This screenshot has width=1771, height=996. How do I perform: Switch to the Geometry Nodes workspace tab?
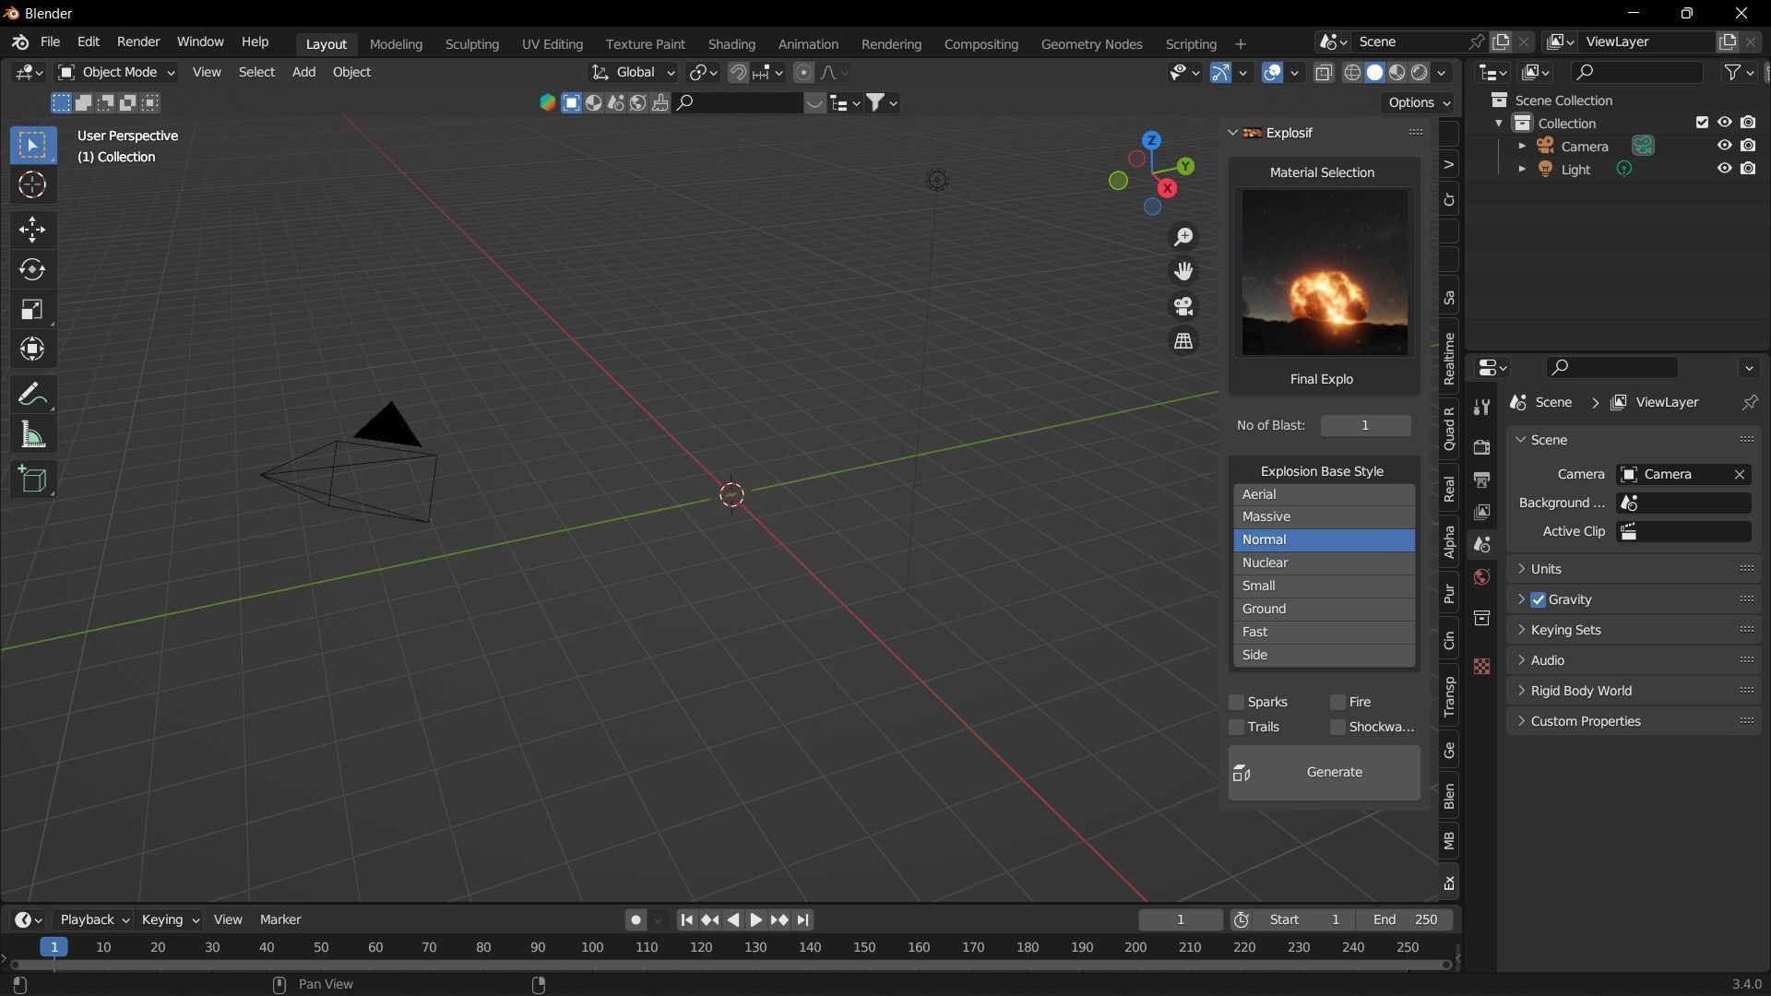1091,44
